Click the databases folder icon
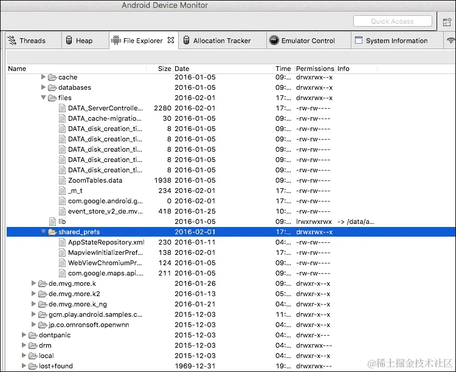456x372 pixels. (52, 87)
